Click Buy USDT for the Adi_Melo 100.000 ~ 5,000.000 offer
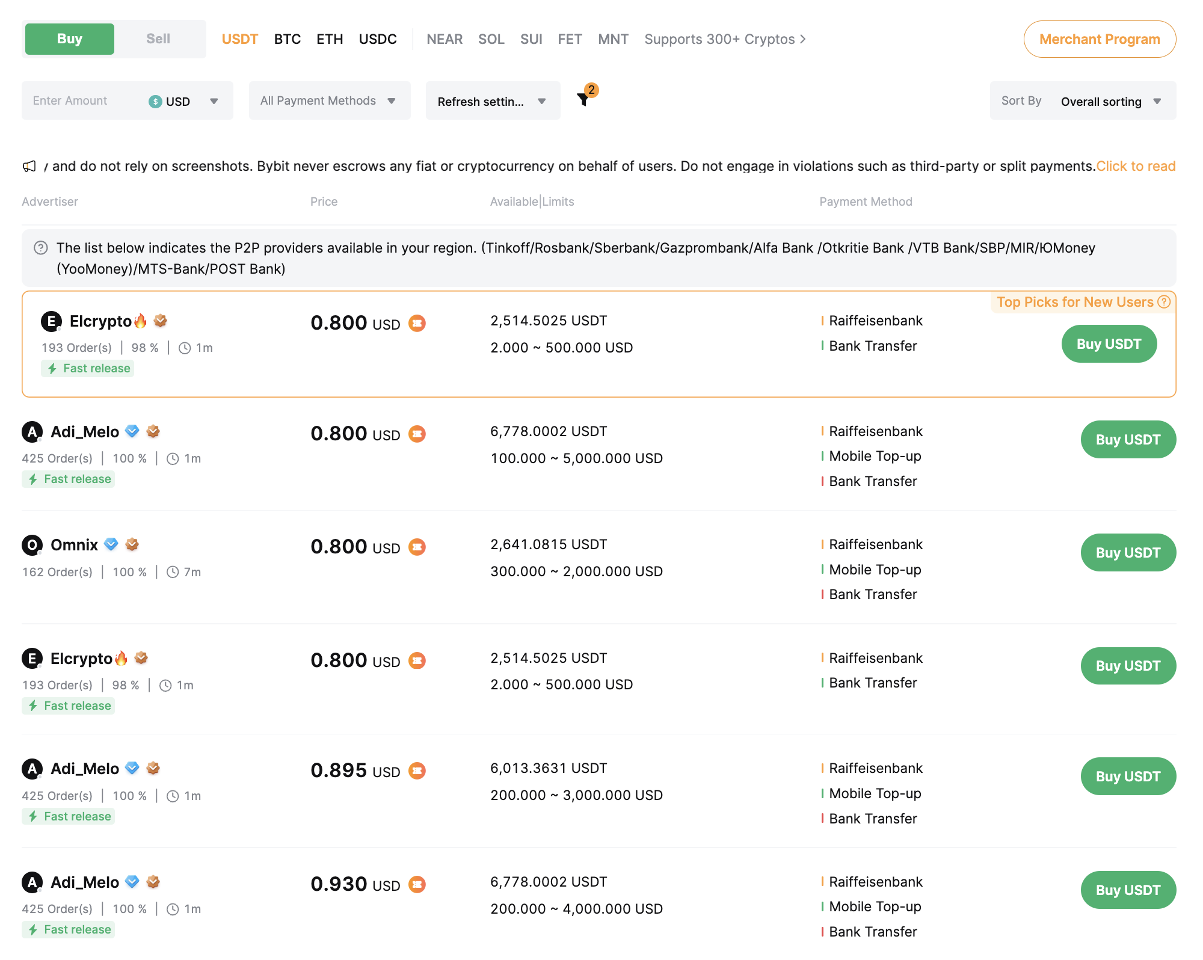 point(1128,440)
